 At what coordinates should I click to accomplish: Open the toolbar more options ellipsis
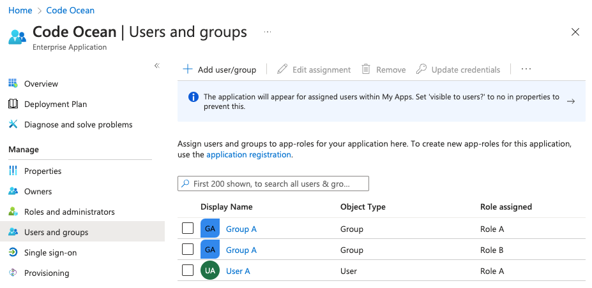tap(526, 69)
